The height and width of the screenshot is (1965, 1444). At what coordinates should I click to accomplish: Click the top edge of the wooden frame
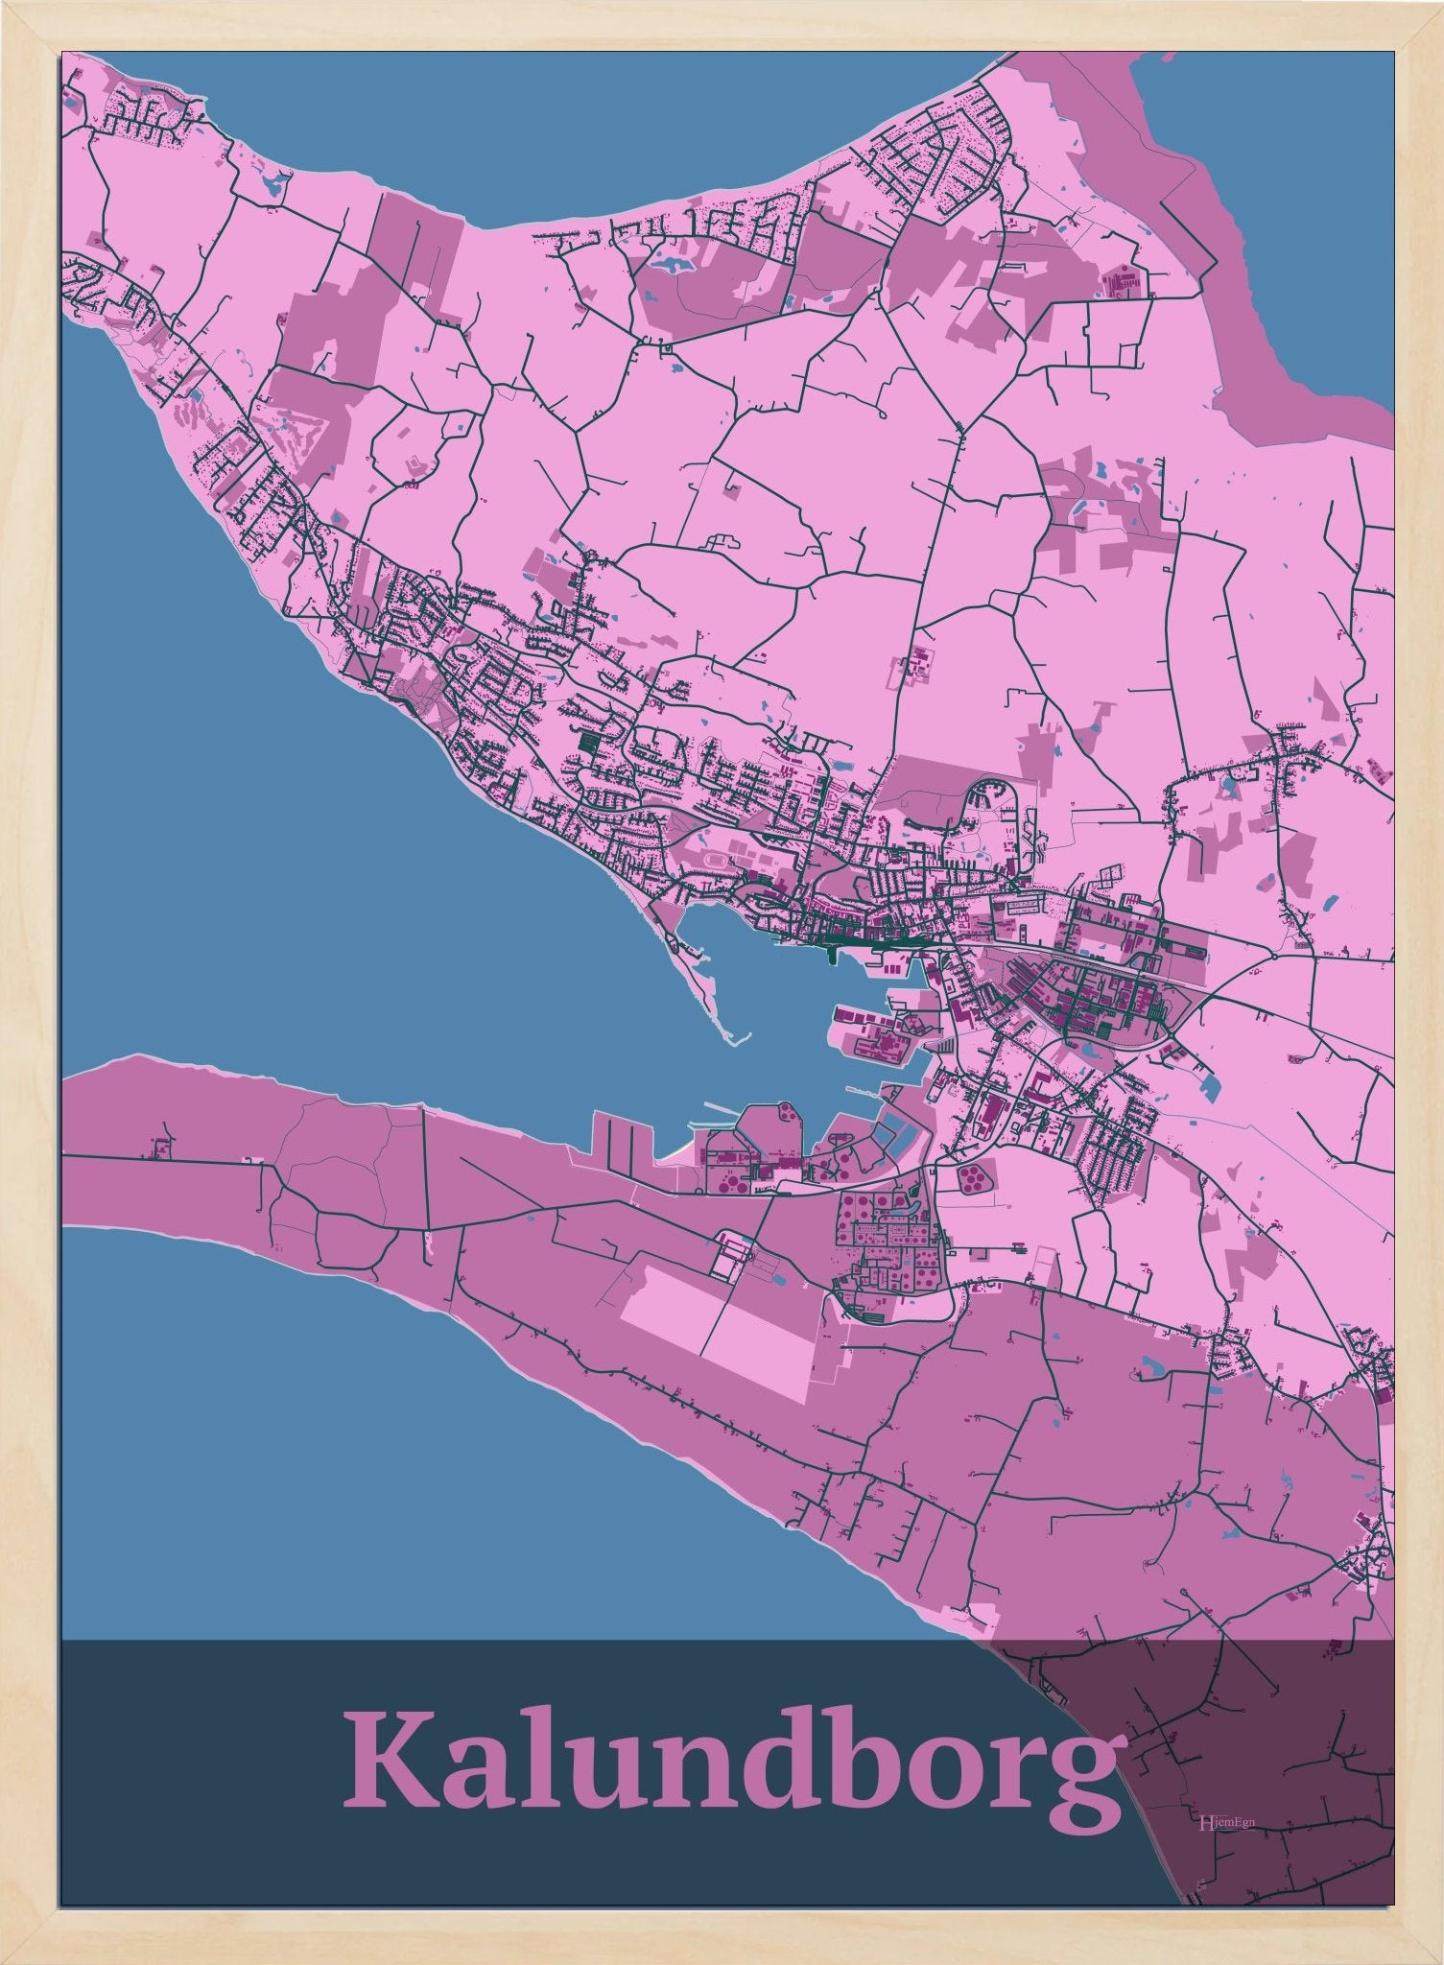(x=722, y=25)
